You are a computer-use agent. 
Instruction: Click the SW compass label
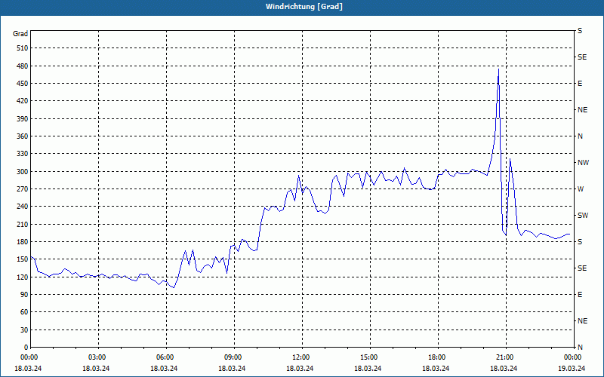coord(583,216)
